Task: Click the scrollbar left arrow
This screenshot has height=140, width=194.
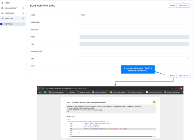Action: coord(69,137)
